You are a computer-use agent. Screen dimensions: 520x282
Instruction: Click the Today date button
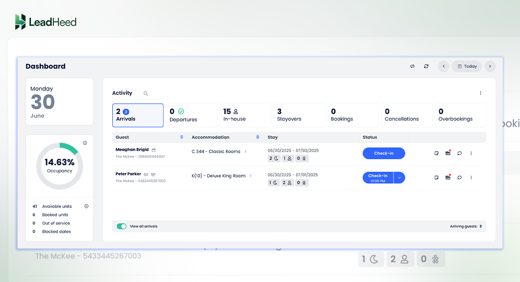coord(467,66)
